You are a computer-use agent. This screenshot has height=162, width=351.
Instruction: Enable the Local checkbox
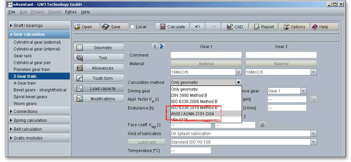coord(133,27)
